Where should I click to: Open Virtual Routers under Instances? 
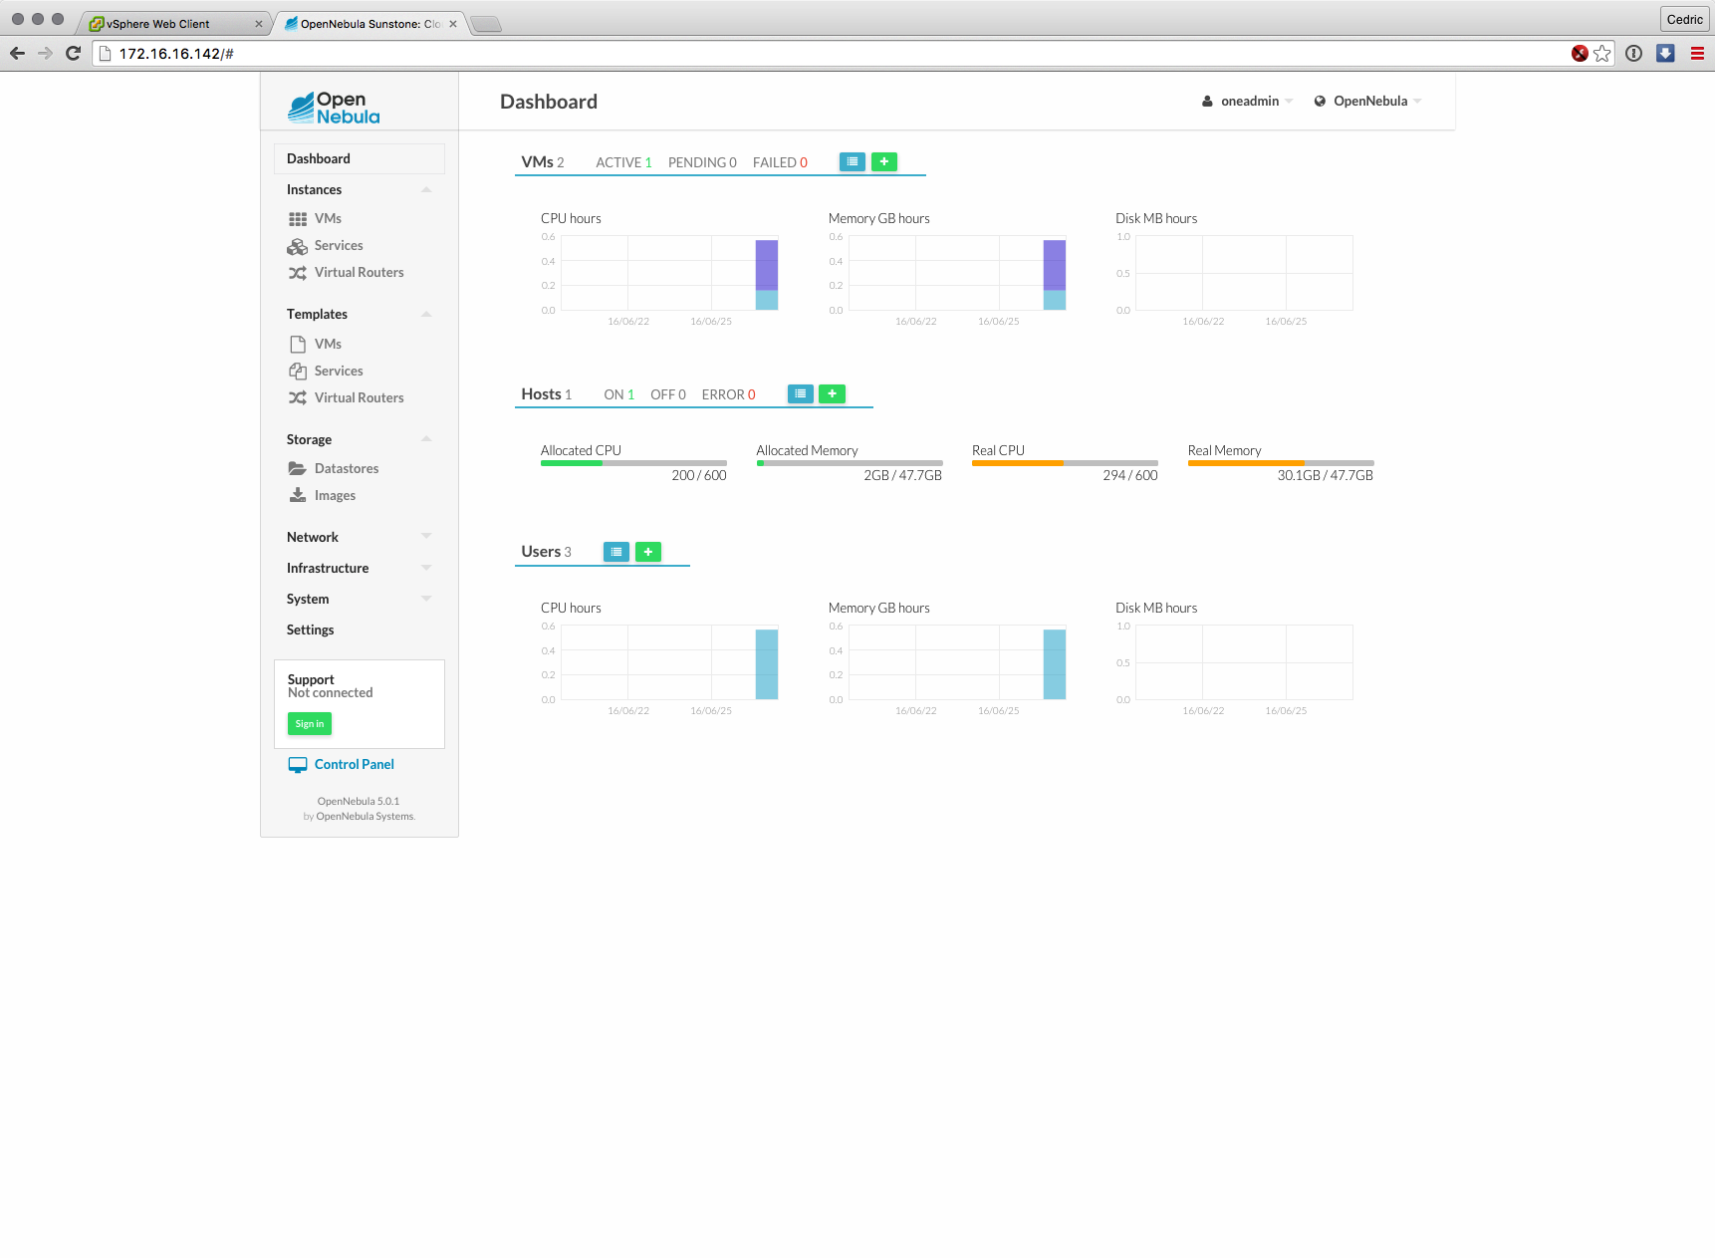tap(359, 272)
